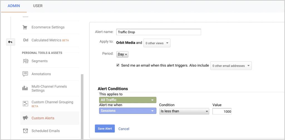Screen dimensions: 285x140
Task: Click the Segments icon in sidebar
Action: click(x=25, y=61)
